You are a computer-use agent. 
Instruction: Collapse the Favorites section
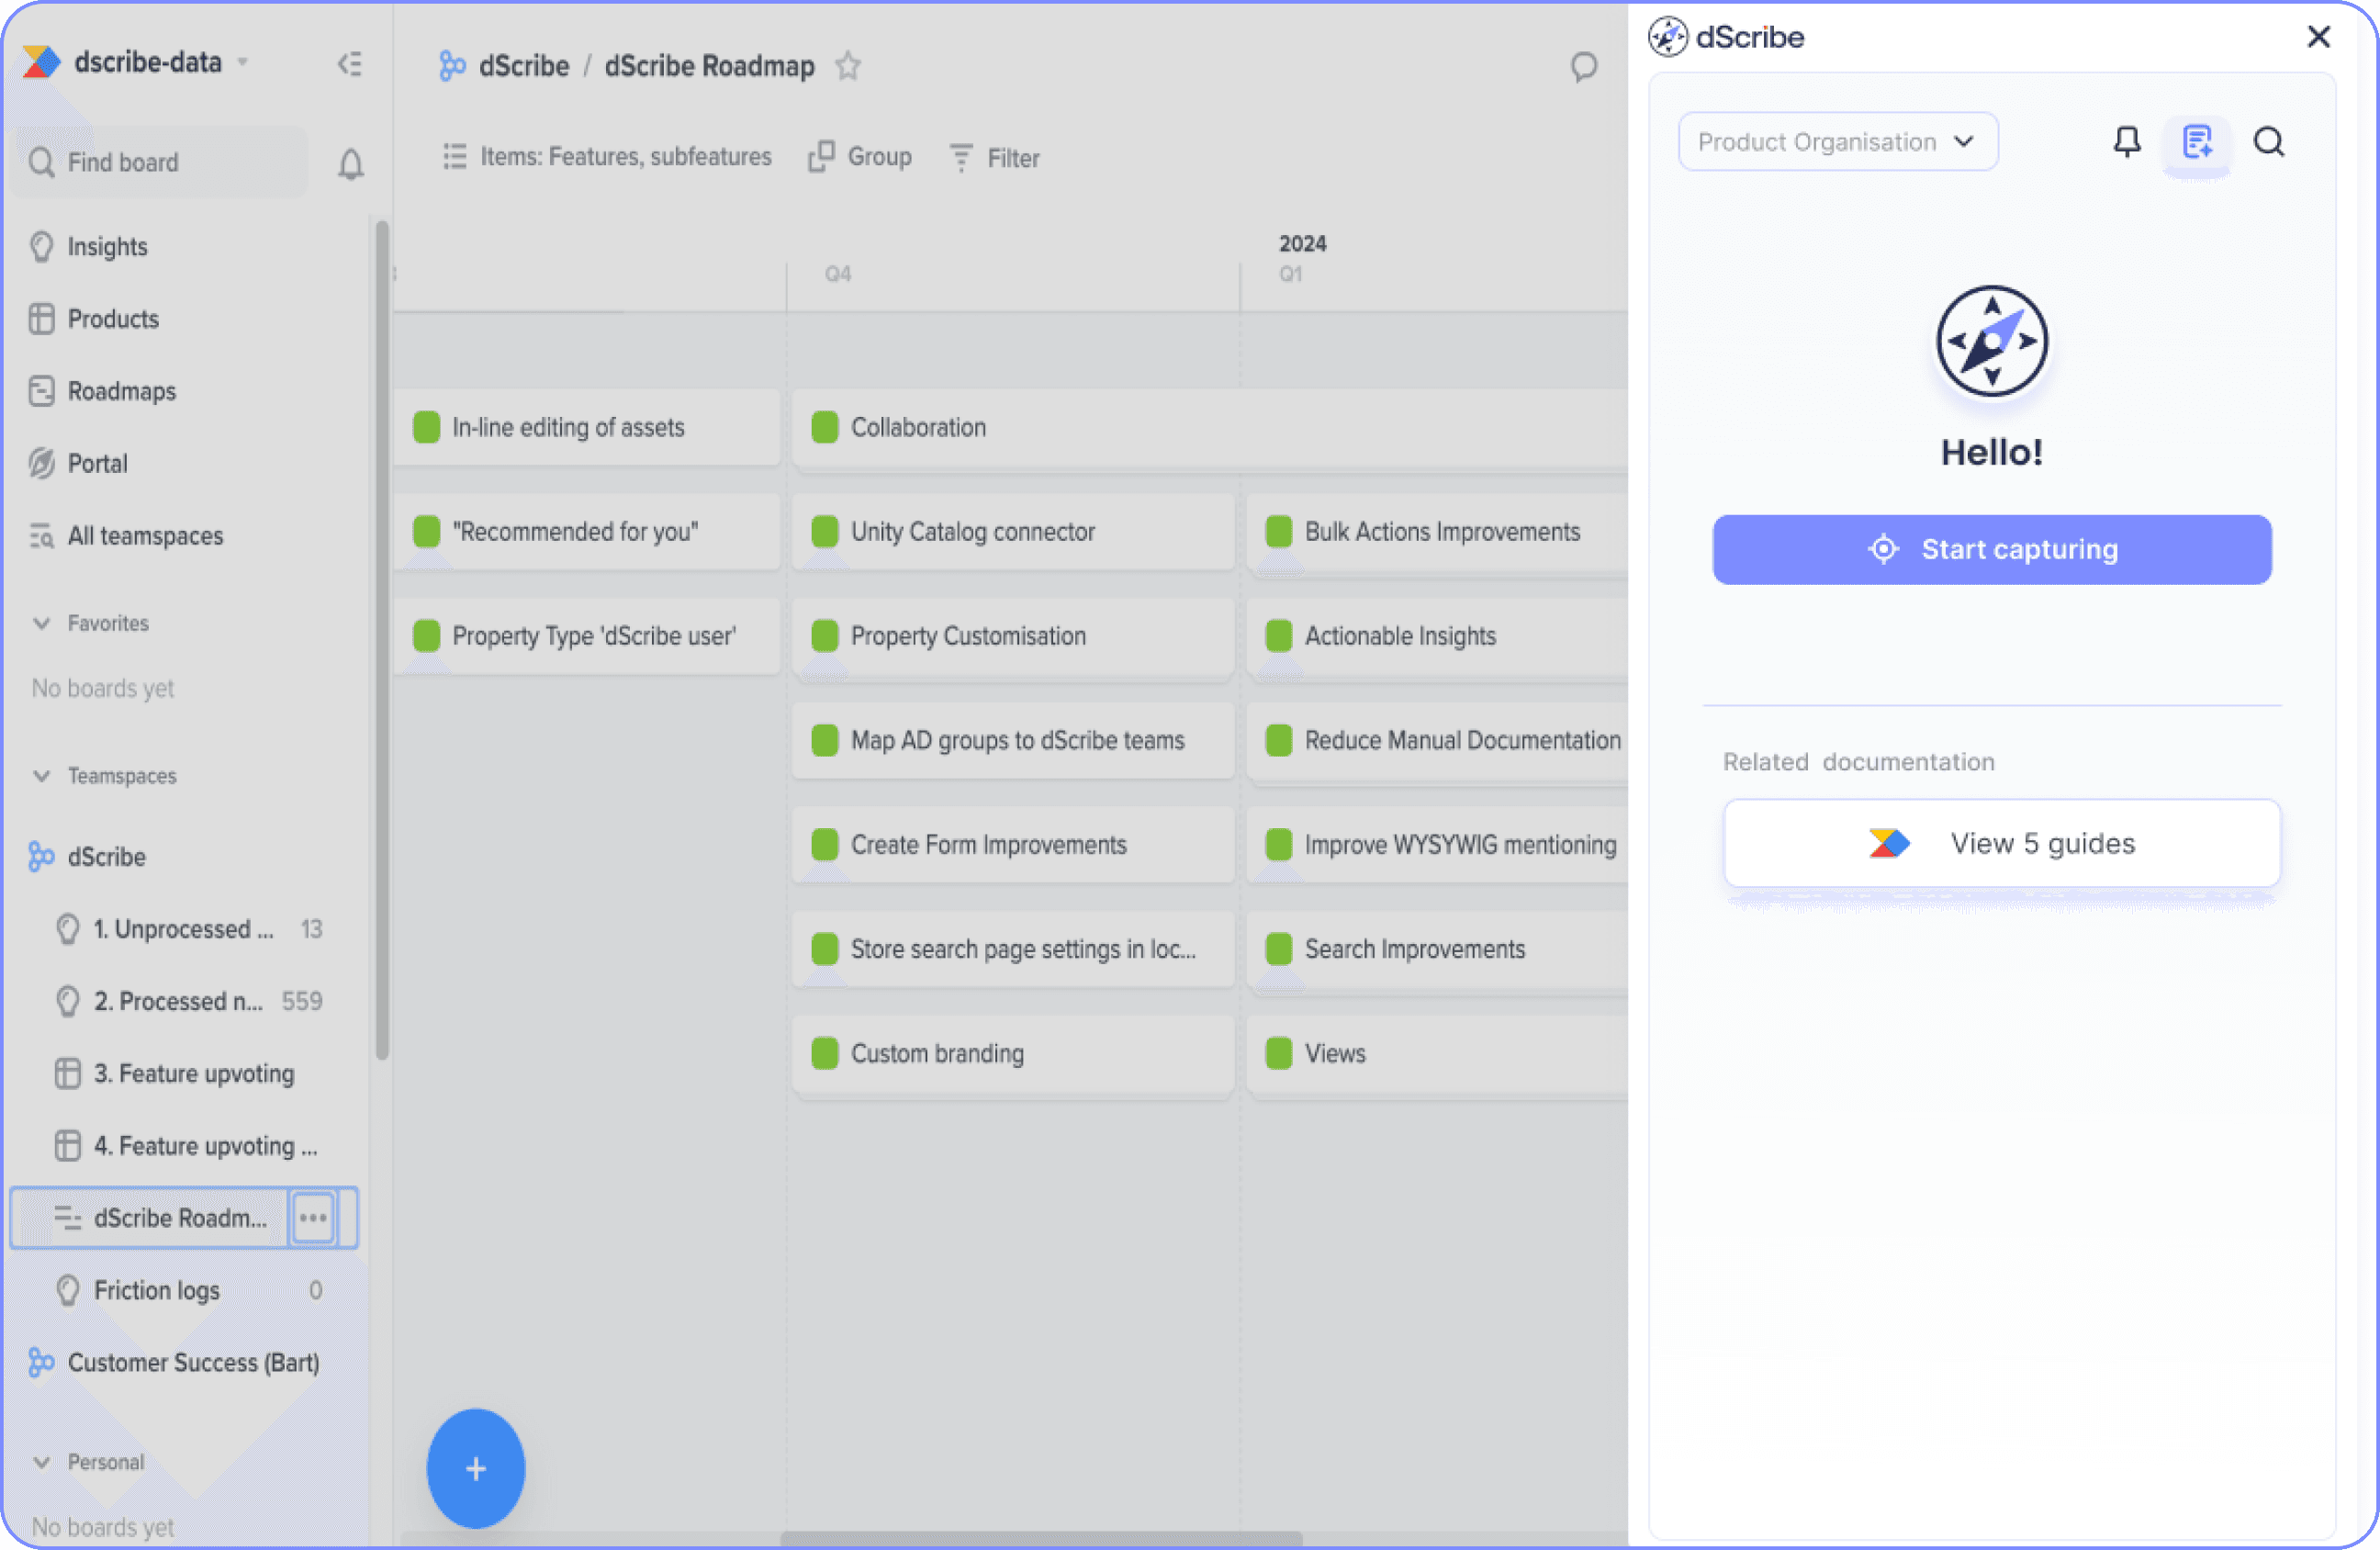coord(42,623)
